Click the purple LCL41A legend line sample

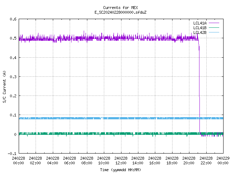pyautogui.click(x=214, y=23)
